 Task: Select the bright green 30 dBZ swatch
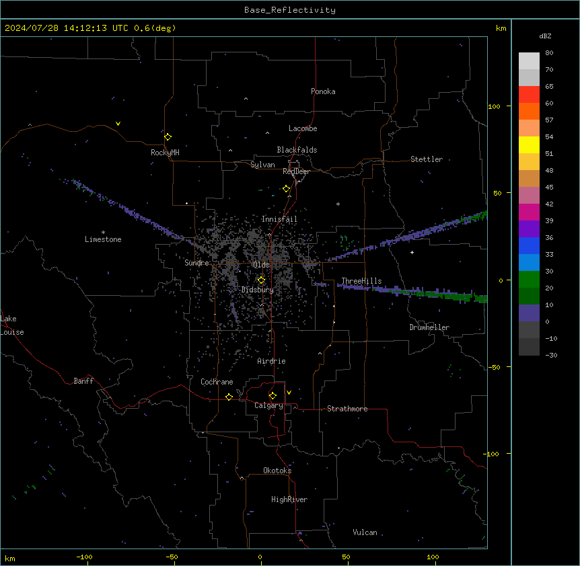pos(529,280)
